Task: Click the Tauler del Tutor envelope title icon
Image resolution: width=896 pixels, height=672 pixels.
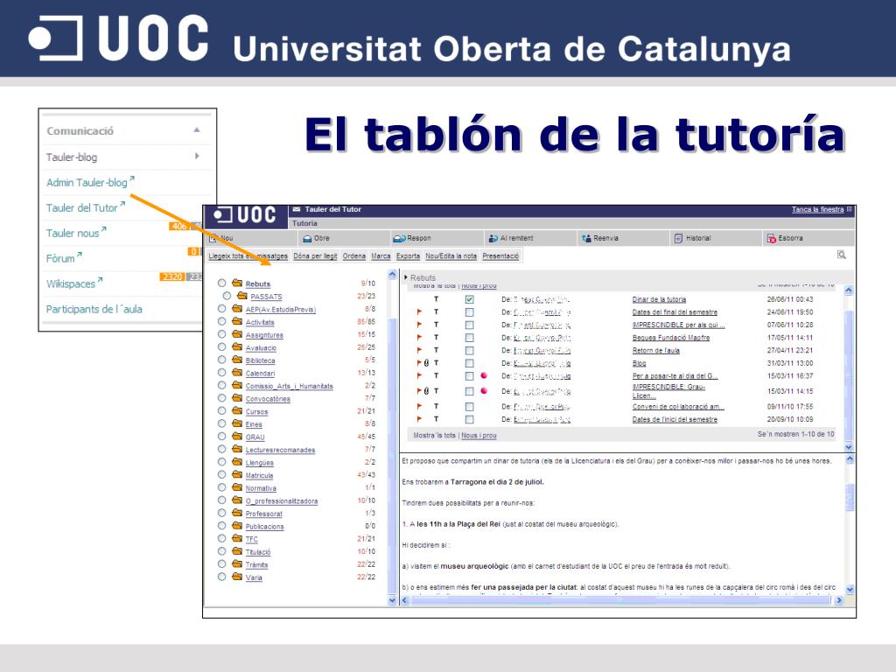Action: point(297,210)
